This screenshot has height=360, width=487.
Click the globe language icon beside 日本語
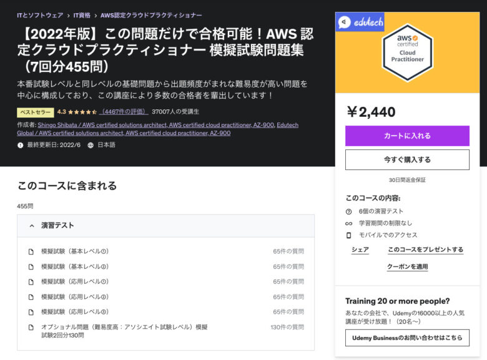tap(91, 145)
